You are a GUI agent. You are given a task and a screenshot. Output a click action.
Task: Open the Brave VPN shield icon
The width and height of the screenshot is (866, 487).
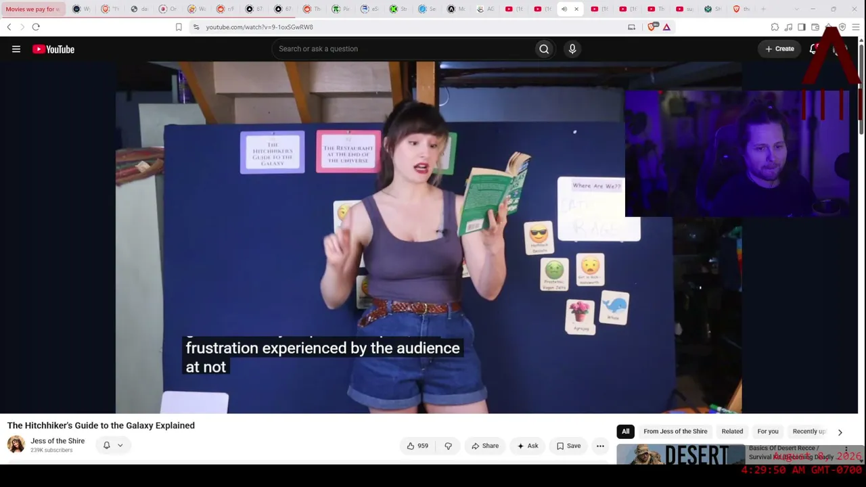(842, 27)
